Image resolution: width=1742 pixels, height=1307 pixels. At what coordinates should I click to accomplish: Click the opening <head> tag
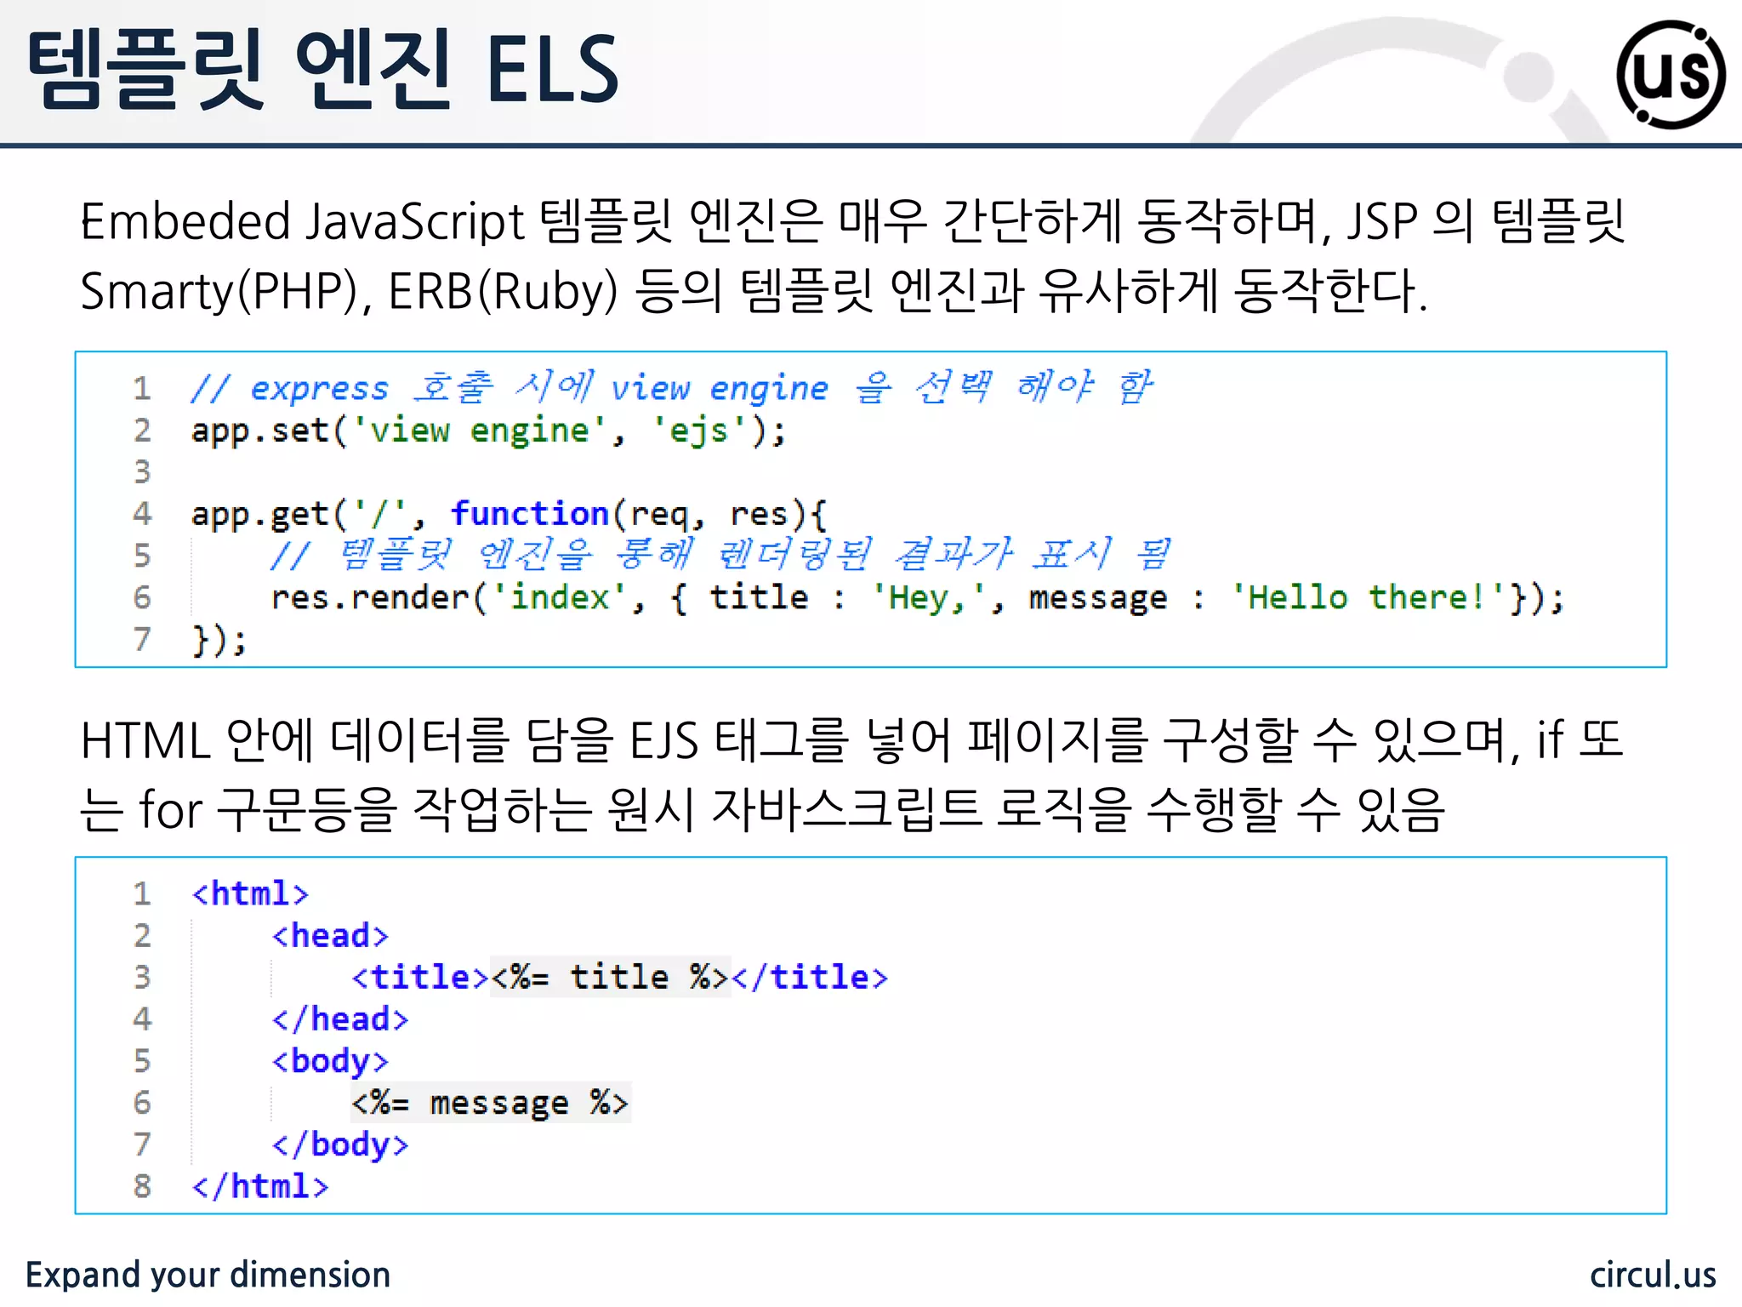click(x=330, y=935)
